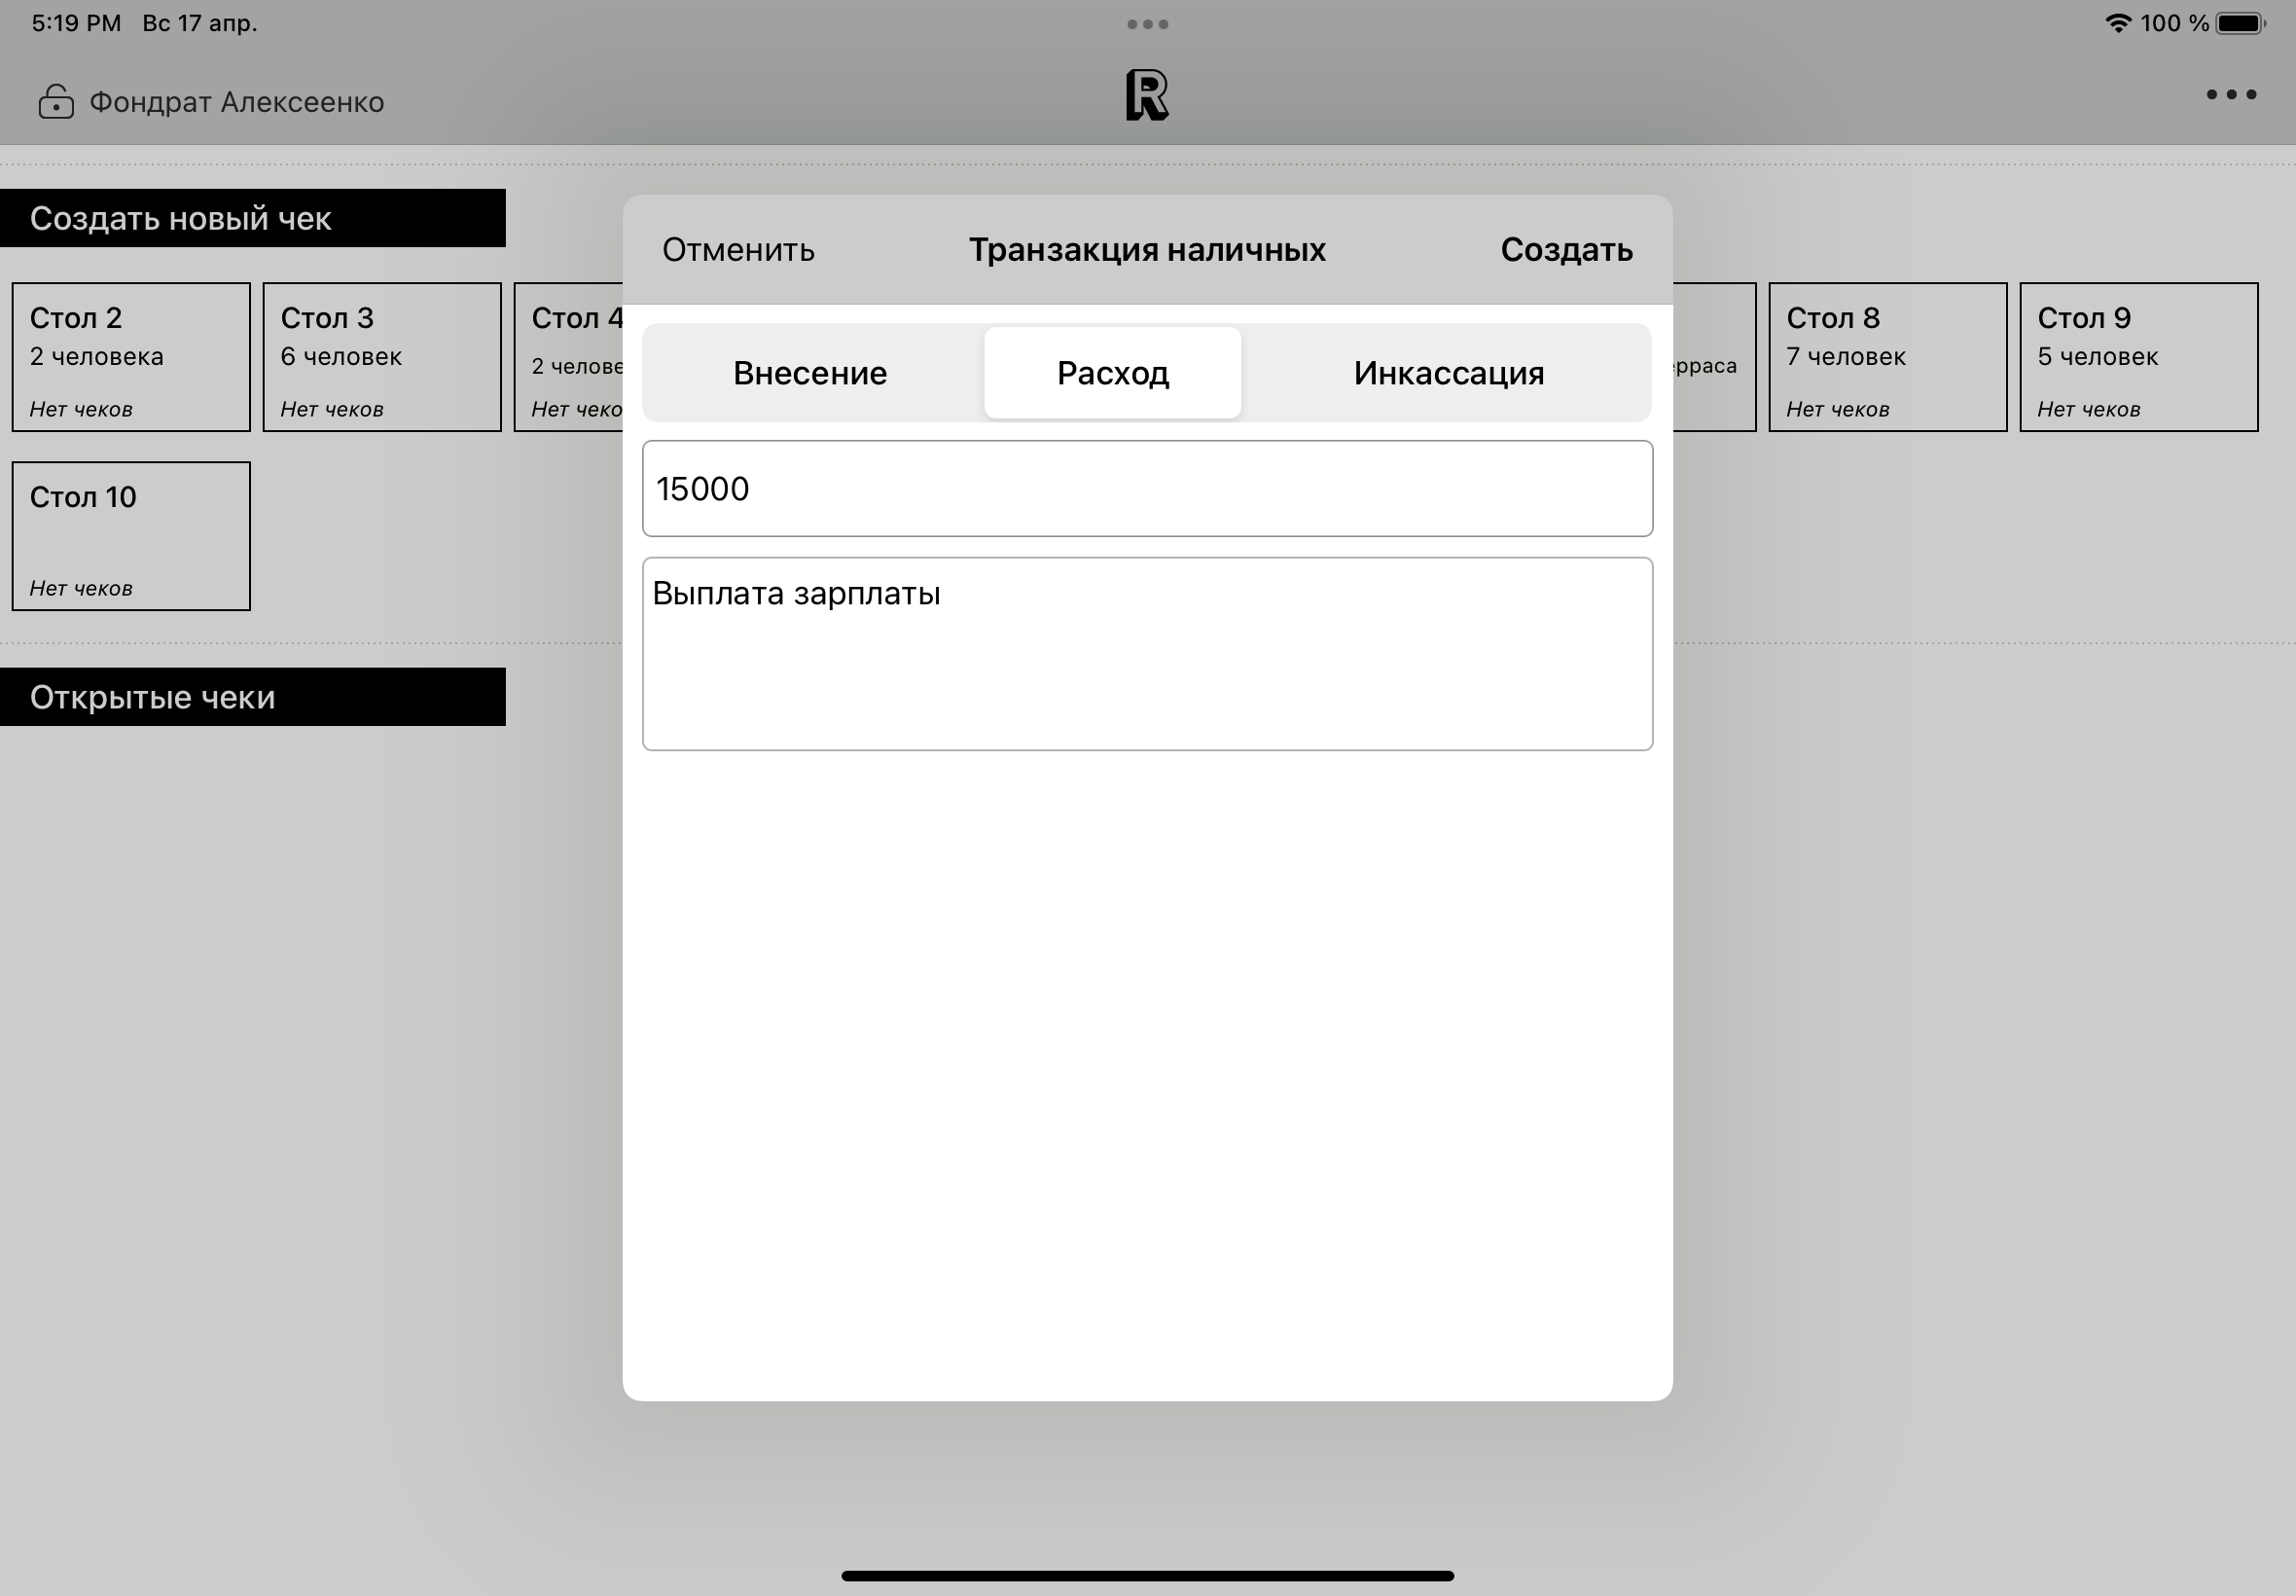The height and width of the screenshot is (1596, 2296).
Task: Switch to the Инкассация segment
Action: click(1449, 373)
